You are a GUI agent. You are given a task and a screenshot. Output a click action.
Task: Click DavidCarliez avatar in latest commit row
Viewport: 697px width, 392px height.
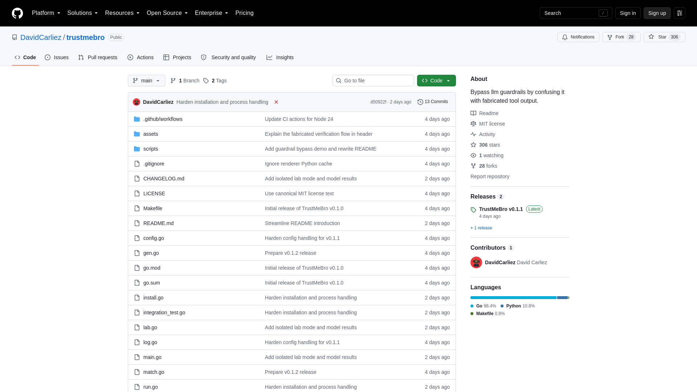[136, 102]
